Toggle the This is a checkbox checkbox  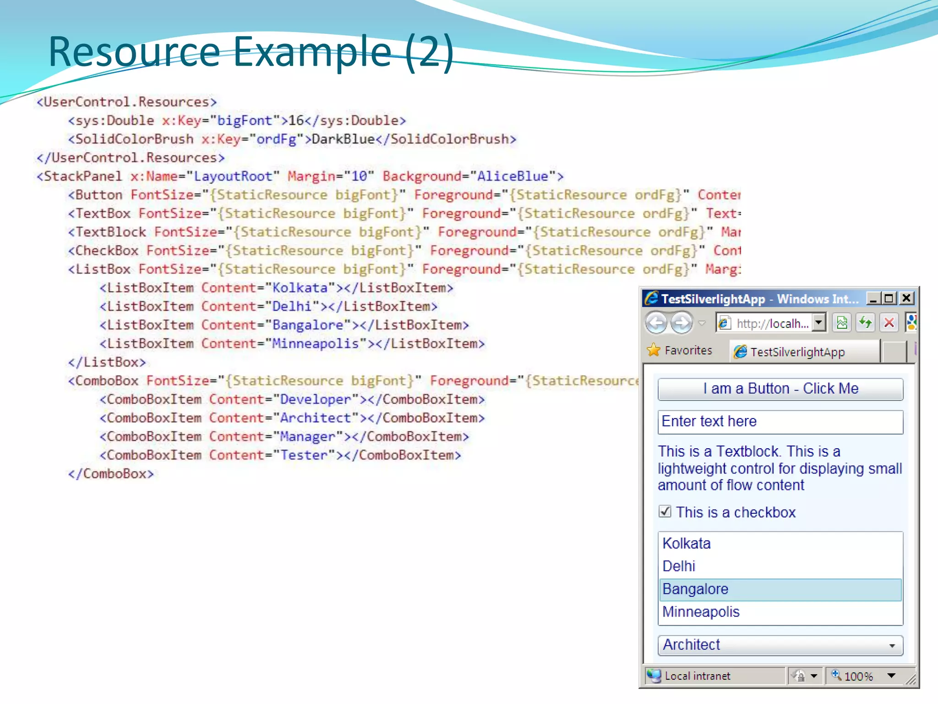pyautogui.click(x=665, y=511)
